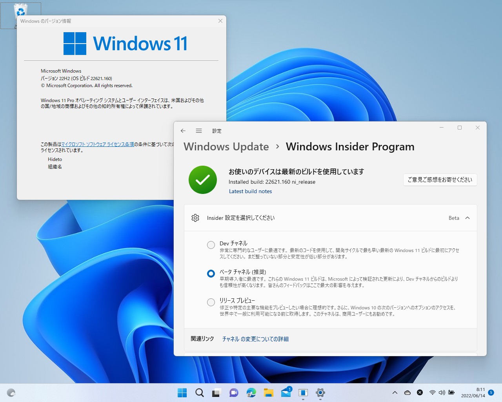Open Windows Search from the taskbar

click(199, 393)
